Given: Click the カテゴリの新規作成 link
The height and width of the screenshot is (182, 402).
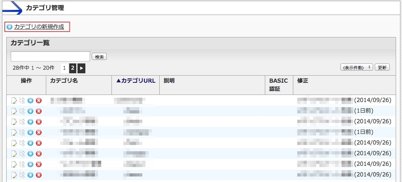Looking at the screenshot, I should point(39,27).
